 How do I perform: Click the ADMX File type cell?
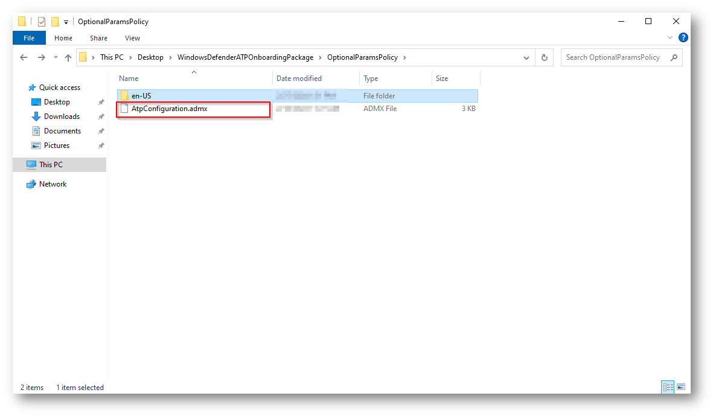[380, 109]
